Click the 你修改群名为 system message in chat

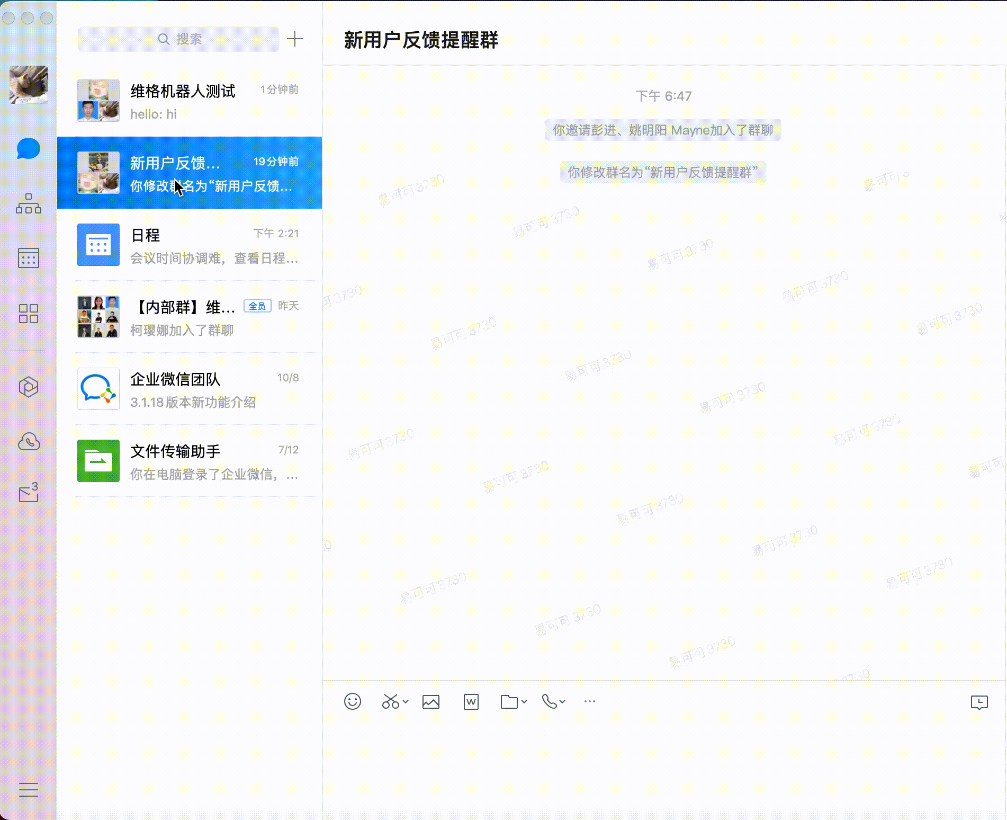(x=663, y=173)
